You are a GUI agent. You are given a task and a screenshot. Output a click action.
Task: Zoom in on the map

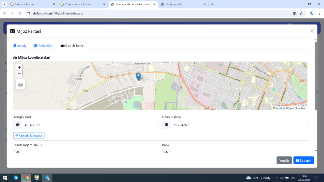[x=19, y=67]
